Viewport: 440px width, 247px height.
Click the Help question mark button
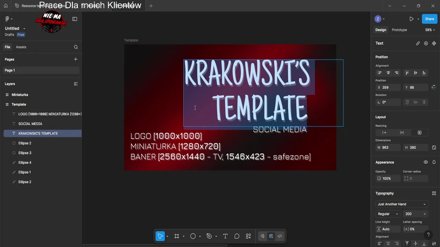tap(428, 235)
